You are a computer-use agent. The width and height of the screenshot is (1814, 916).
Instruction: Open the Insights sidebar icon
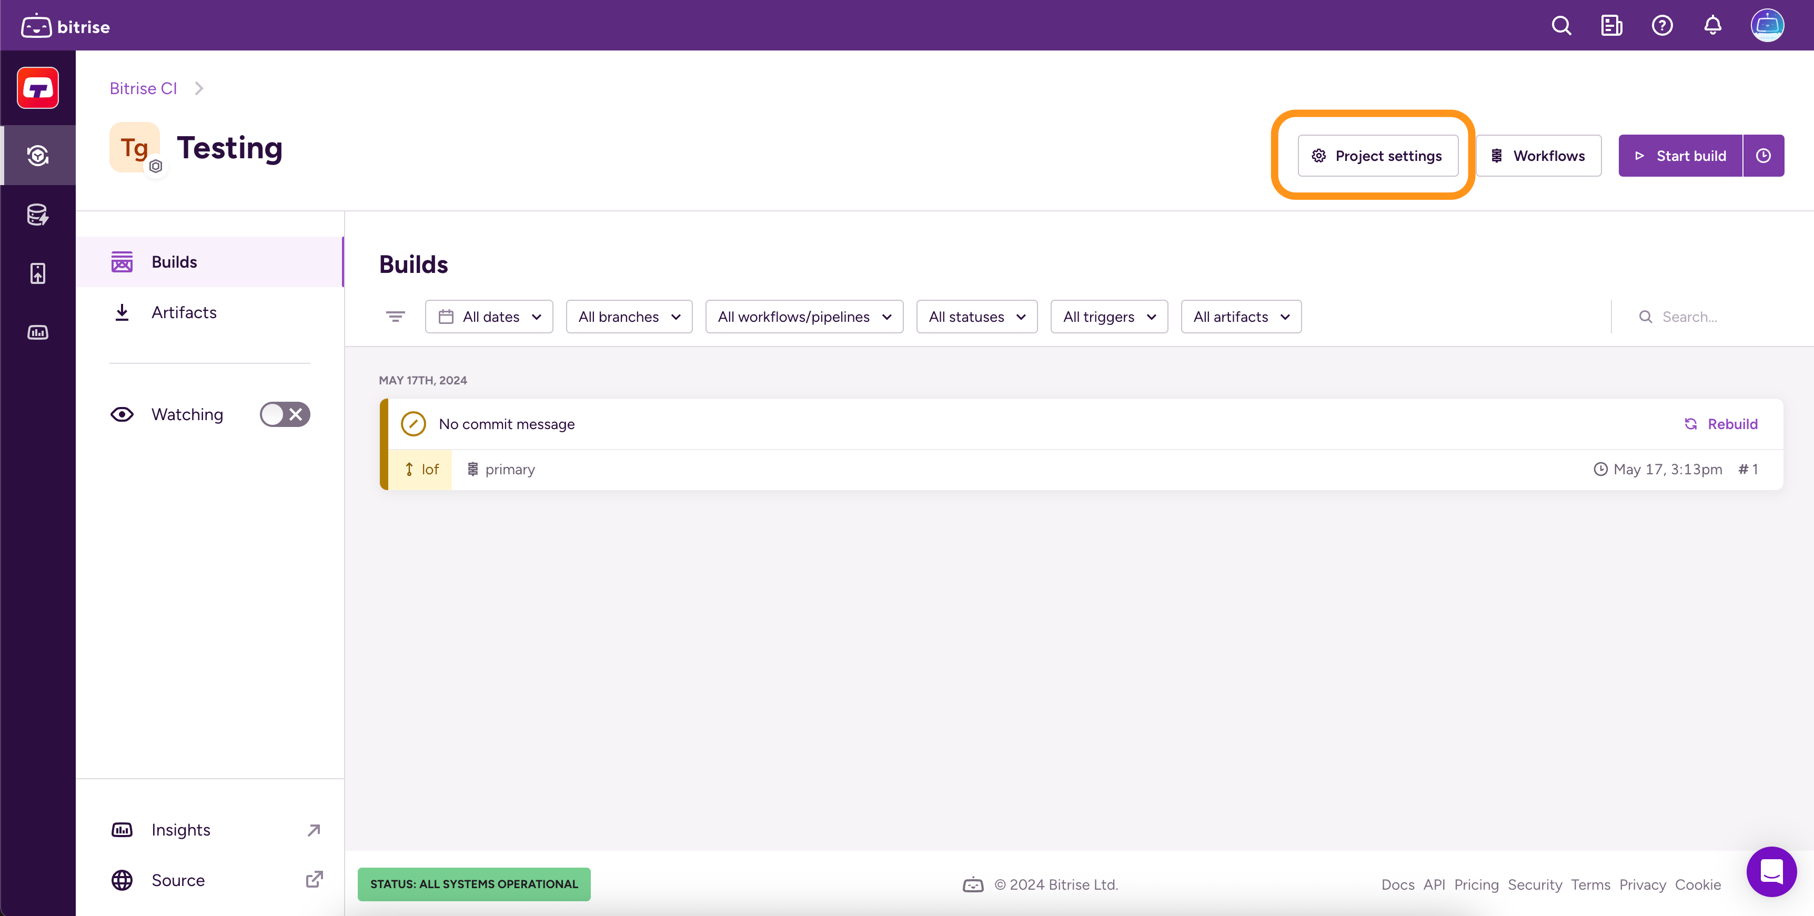tap(37, 332)
